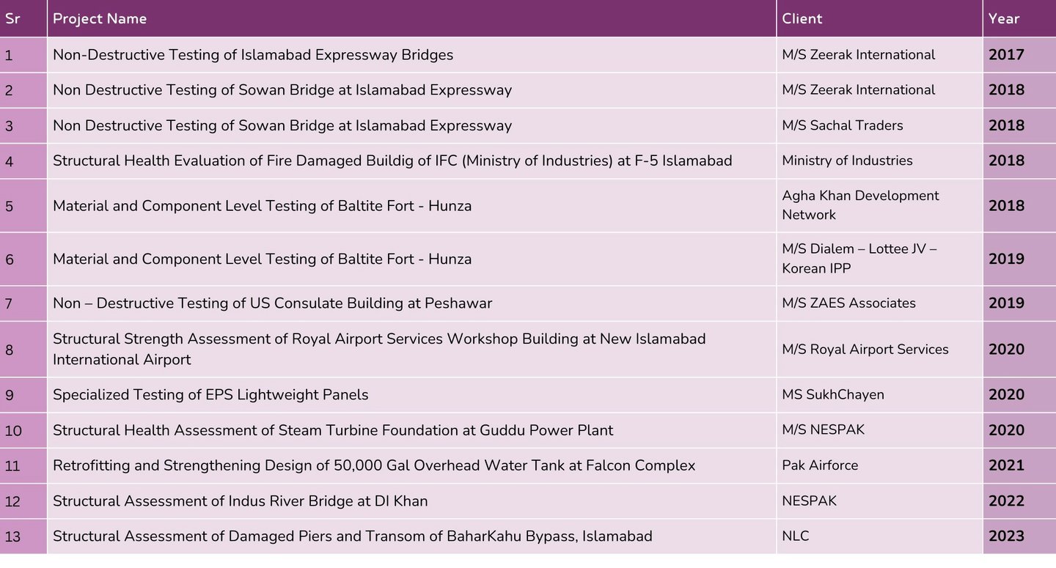Image resolution: width=1056 pixels, height=568 pixels.
Task: Select the M/S Sachal Traders client cell
Action: tap(879, 125)
